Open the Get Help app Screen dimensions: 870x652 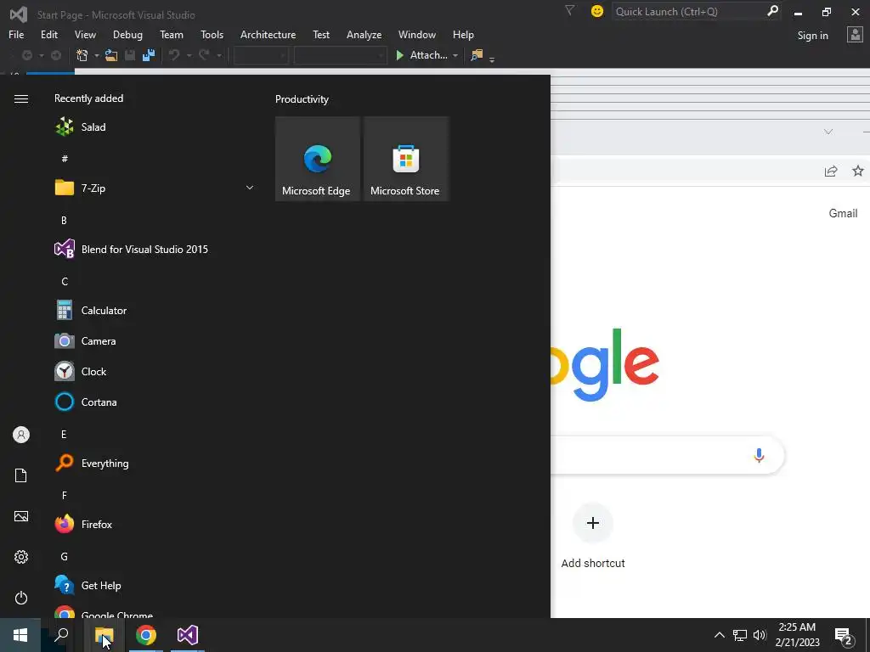(154, 586)
